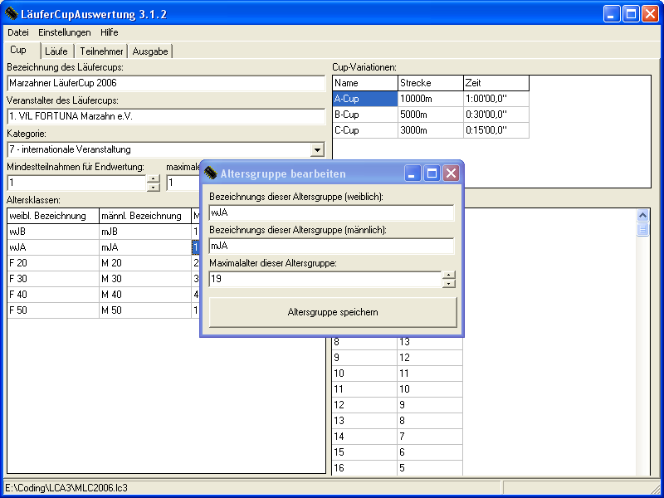Click the Altersgruppe bearbeiten dialog title icon
664x498 pixels.
(x=211, y=173)
